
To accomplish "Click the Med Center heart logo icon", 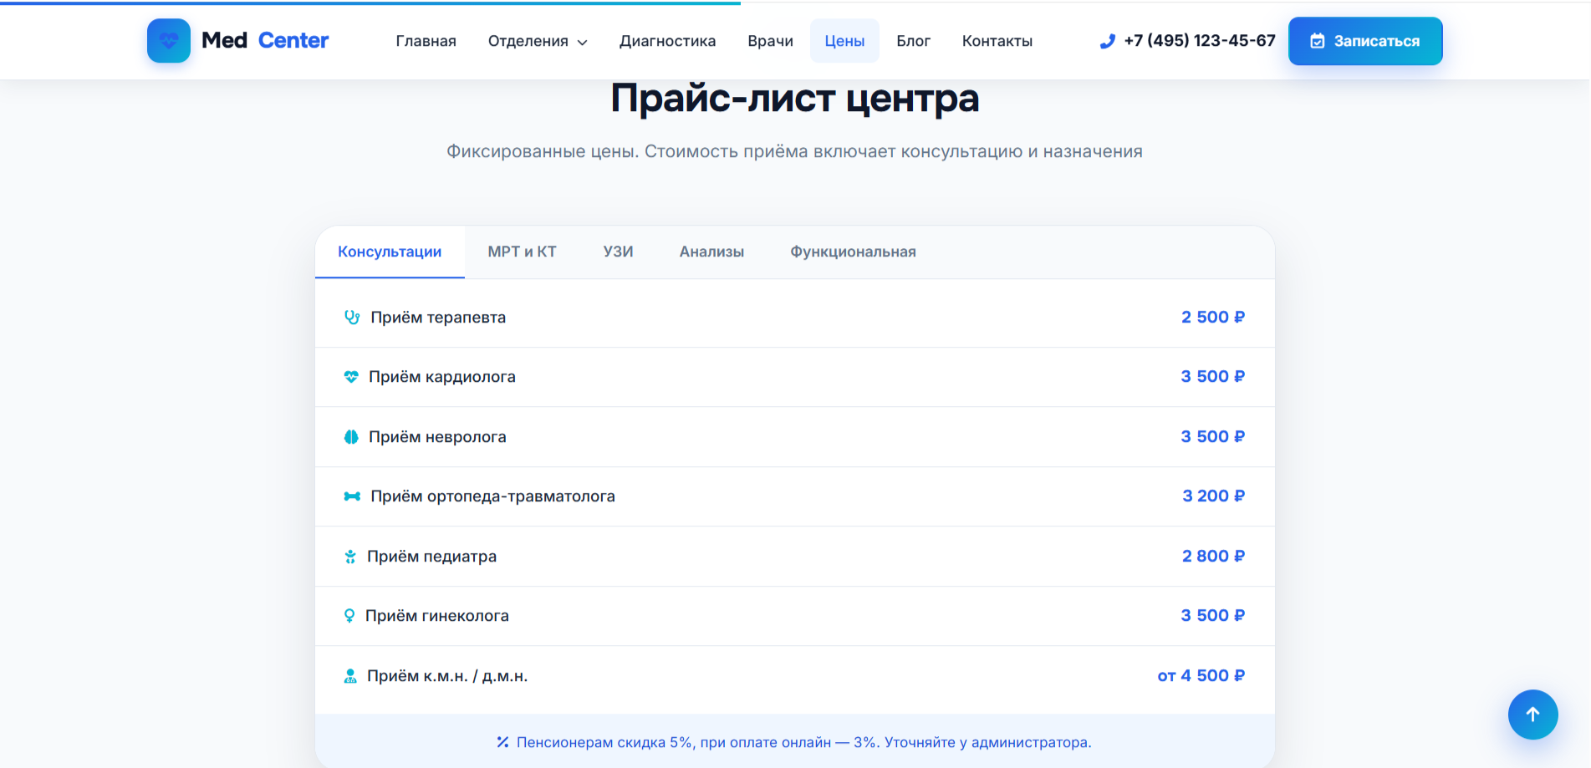I will coord(169,40).
